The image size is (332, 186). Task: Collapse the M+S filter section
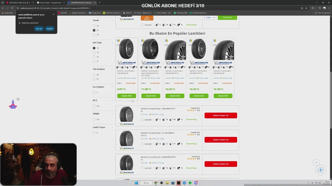tap(112, 100)
